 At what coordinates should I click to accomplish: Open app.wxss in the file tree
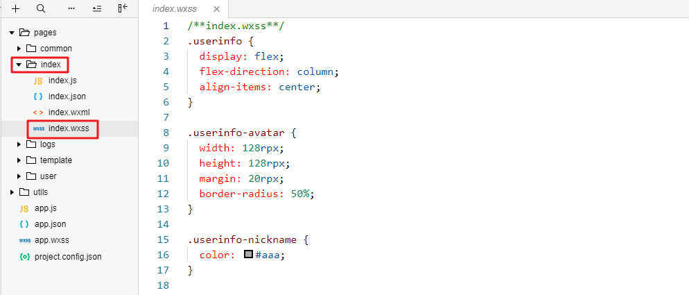coord(51,240)
